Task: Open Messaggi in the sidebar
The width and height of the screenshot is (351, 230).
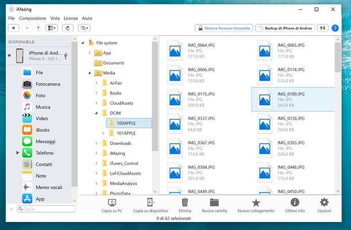Action: 45,141
